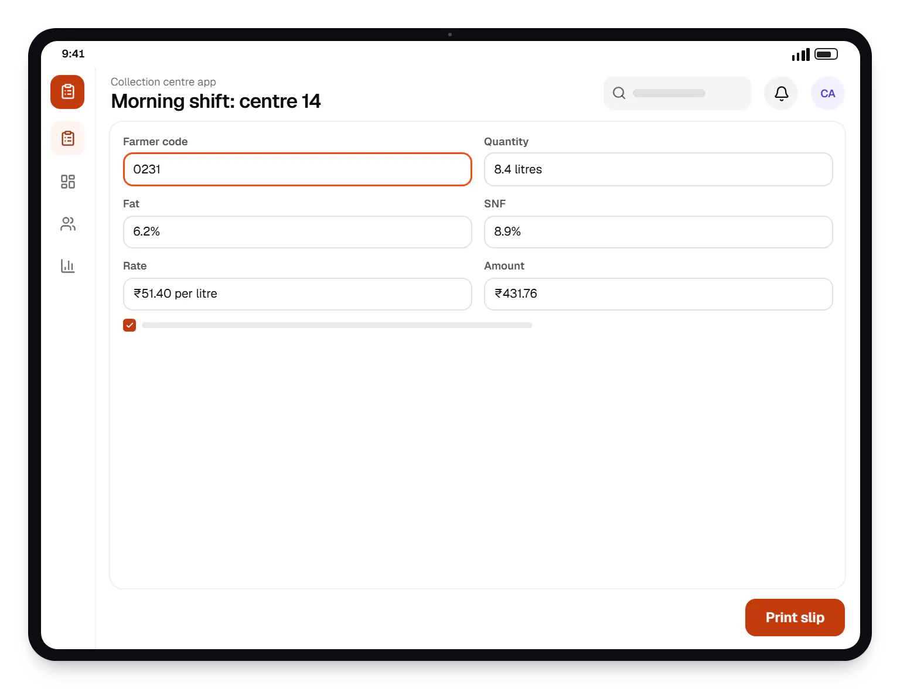The image size is (900, 689).
Task: Click the "Collection centre app" subtitle
Action: [x=163, y=82]
